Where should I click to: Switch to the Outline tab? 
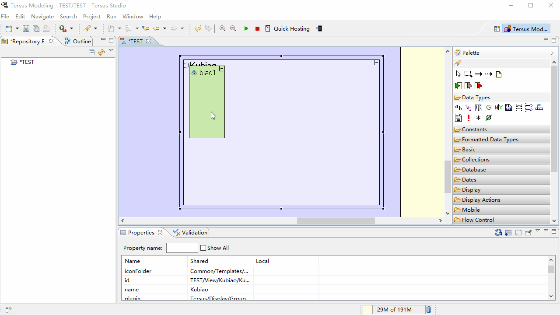pos(77,41)
